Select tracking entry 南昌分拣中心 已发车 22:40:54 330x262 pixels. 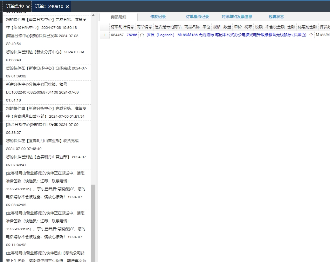coord(47,40)
